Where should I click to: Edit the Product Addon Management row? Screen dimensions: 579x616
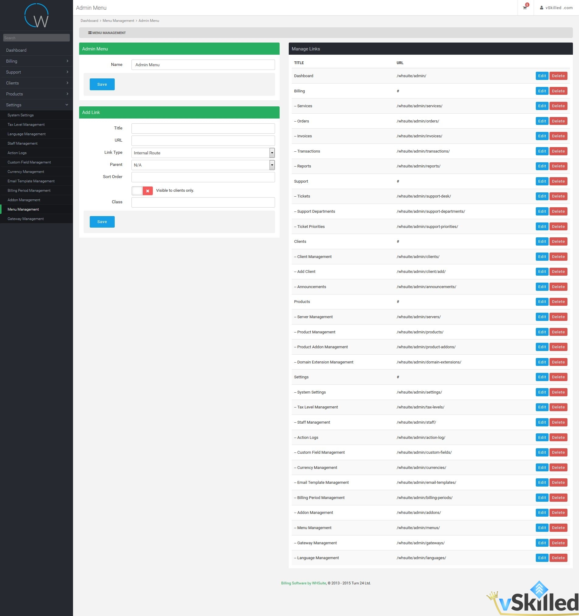(542, 347)
